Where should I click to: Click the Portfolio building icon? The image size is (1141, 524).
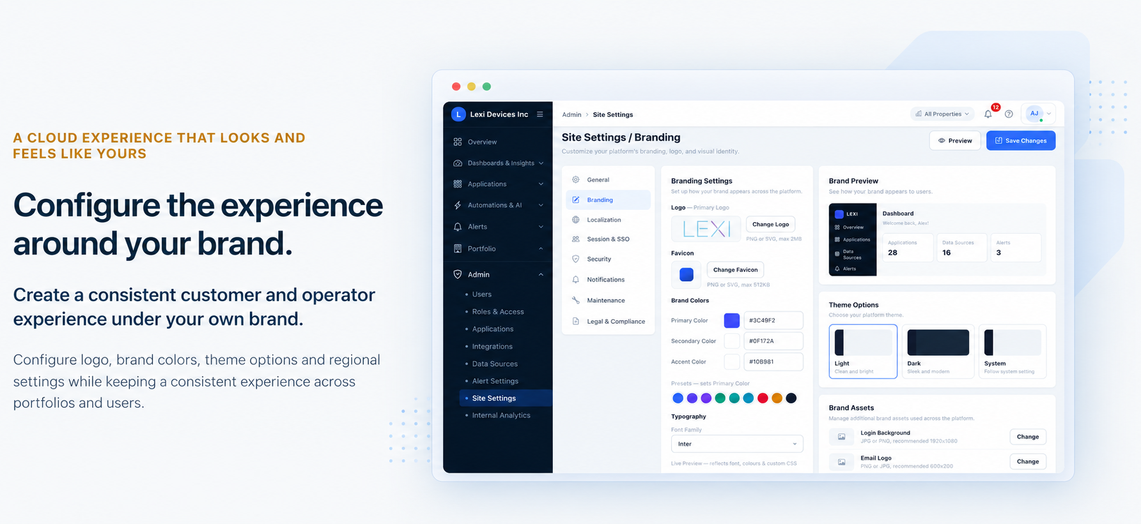(458, 248)
